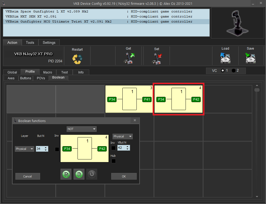
Task: Open the POVs sub-tab
Action: pyautogui.click(x=41, y=78)
